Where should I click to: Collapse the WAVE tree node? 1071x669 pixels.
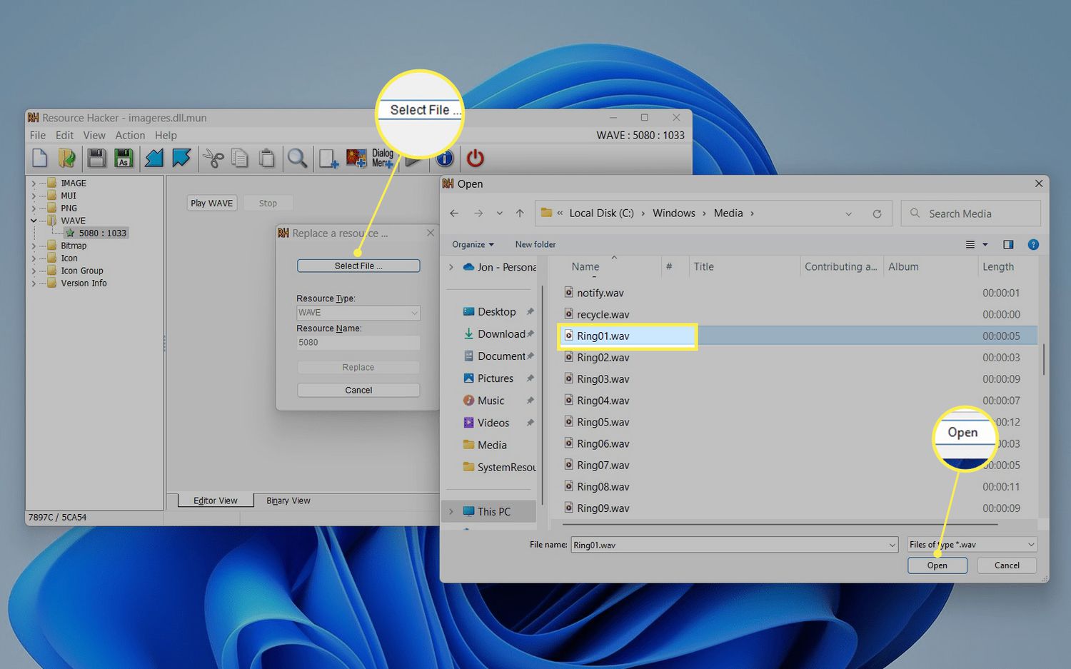pyautogui.click(x=34, y=221)
